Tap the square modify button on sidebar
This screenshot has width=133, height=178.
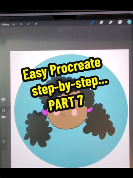tap(3, 111)
